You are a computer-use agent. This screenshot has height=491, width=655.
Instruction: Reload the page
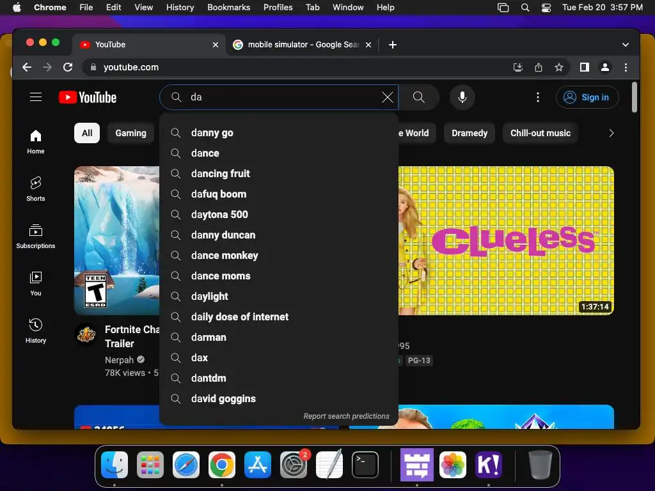click(x=68, y=67)
